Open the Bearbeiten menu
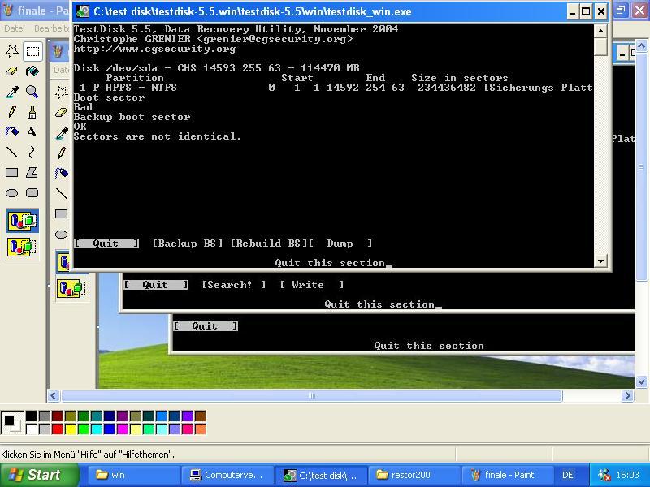Image resolution: width=650 pixels, height=487 pixels. point(51,28)
